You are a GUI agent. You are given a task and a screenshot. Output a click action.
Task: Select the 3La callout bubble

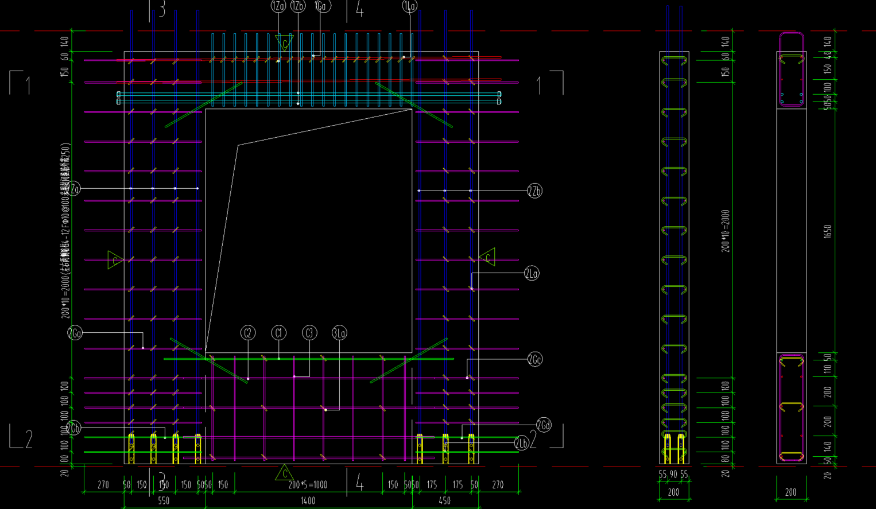pyautogui.click(x=339, y=333)
